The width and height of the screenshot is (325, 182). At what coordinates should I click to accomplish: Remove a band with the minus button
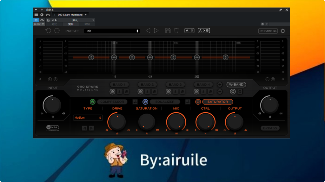tap(220, 91)
